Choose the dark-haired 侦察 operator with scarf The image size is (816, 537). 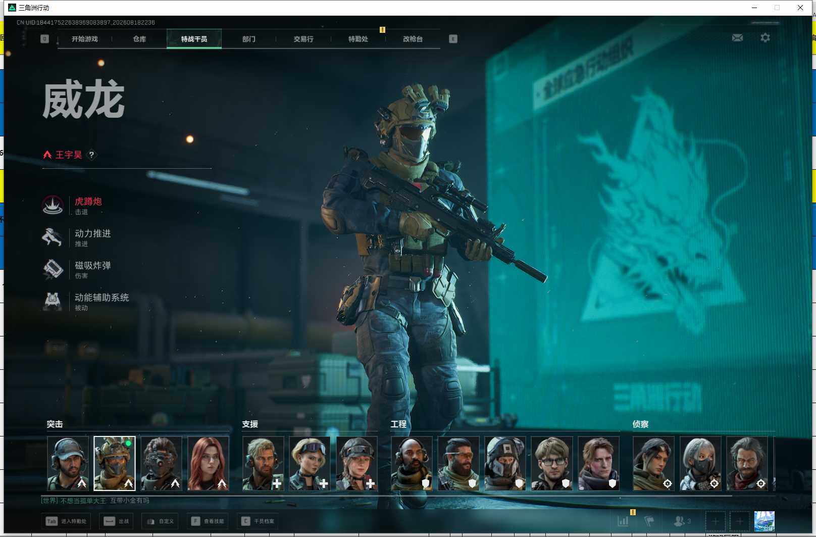pos(653,463)
